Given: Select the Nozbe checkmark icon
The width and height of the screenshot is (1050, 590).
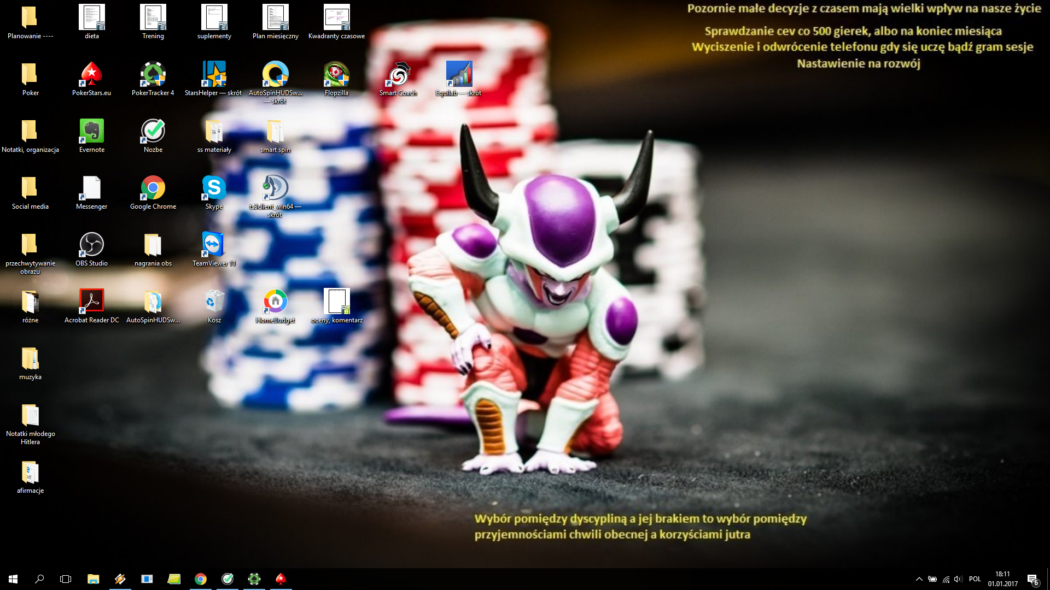Looking at the screenshot, I should click(153, 135).
